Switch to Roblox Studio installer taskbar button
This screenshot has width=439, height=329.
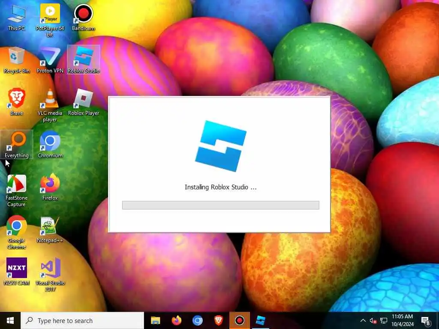pos(260,320)
